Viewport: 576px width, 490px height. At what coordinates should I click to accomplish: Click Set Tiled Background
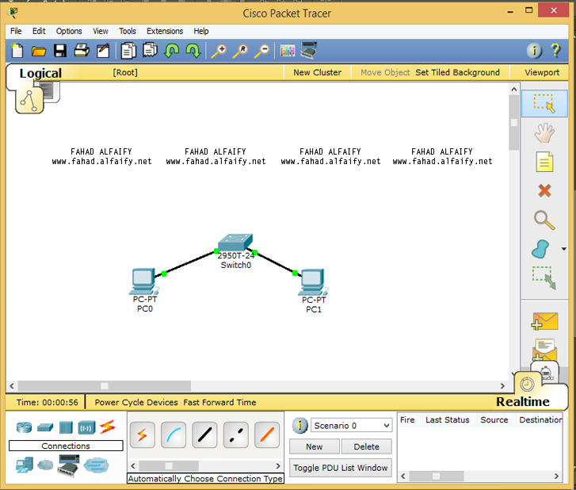click(457, 72)
